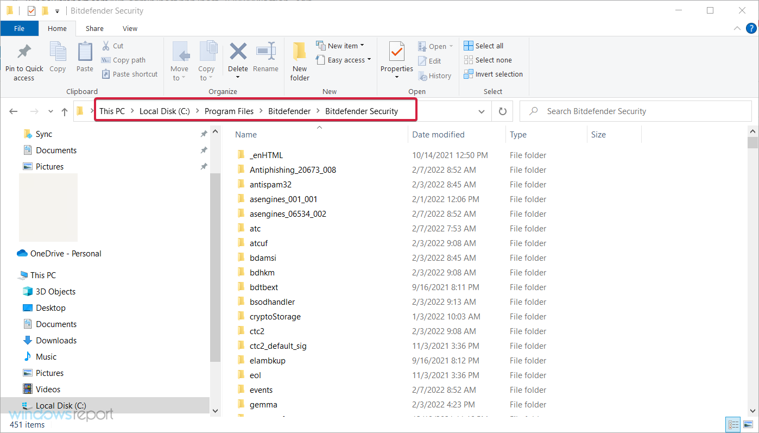Screen dimensions: 759x433
Task: Go back with the back arrow
Action: pyautogui.click(x=14, y=111)
